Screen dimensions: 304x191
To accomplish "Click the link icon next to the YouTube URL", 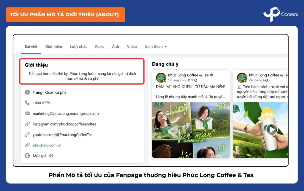I will point(27,134).
